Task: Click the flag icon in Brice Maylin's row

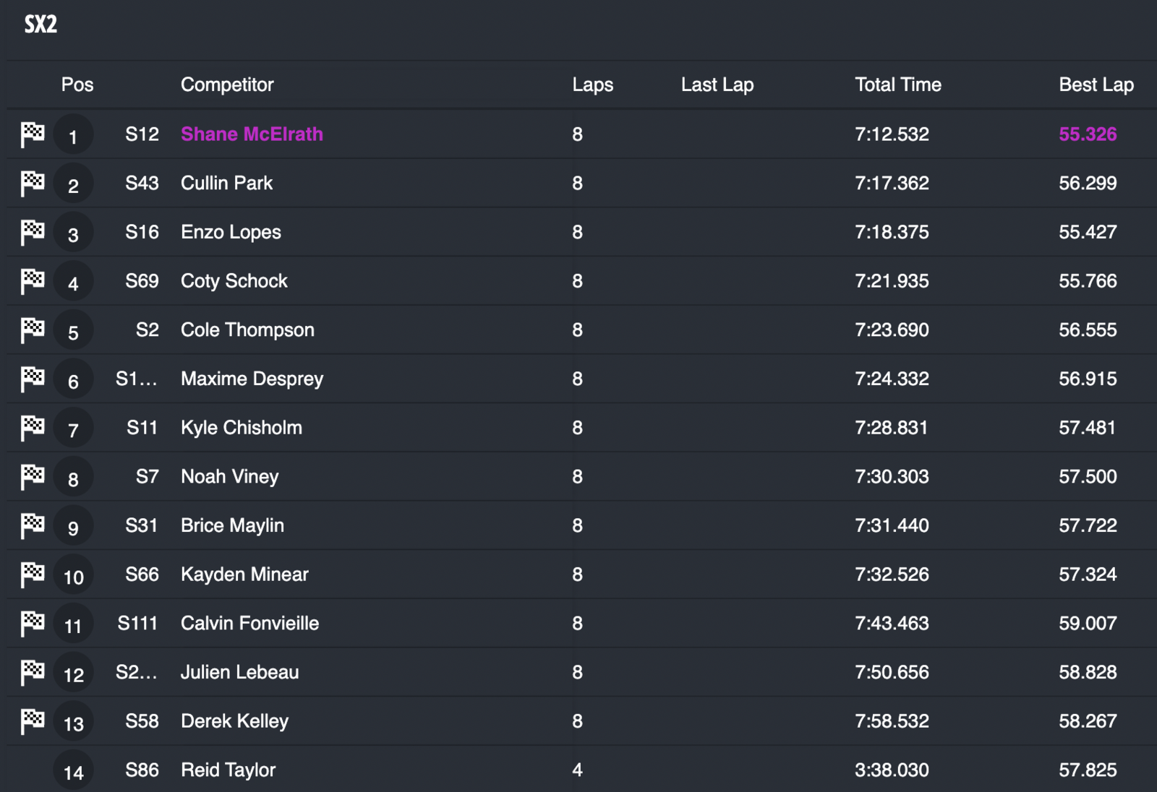Action: point(33,525)
